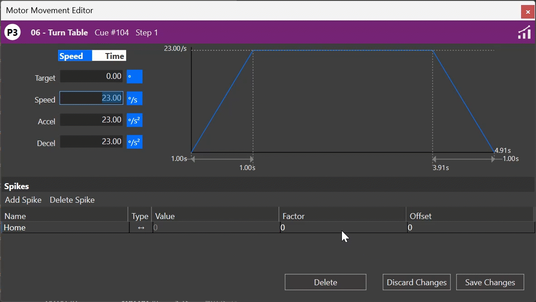
Task: Save changes to the movement
Action: tap(490, 282)
